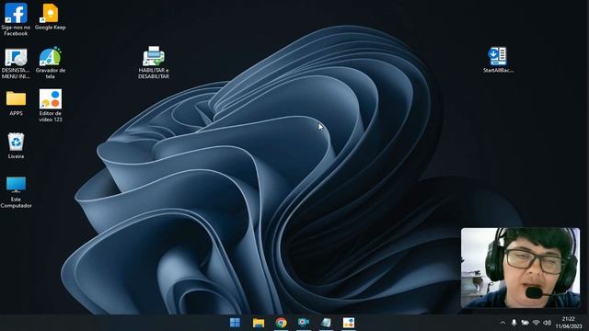The image size is (589, 331).
Task: Click the cloud sync tray icon
Action: point(525,323)
